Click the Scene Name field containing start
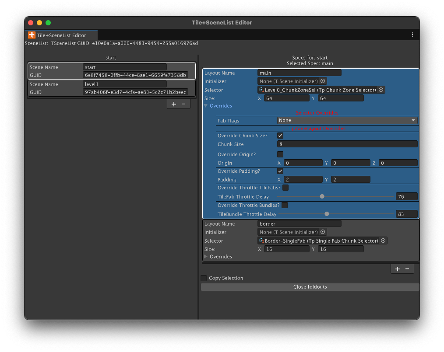The width and height of the screenshot is (444, 352). tap(125, 67)
